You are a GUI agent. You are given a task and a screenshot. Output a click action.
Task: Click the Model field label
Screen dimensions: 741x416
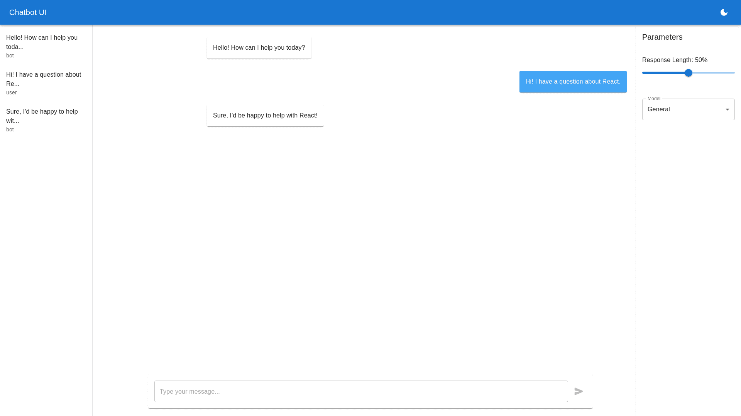point(654,99)
